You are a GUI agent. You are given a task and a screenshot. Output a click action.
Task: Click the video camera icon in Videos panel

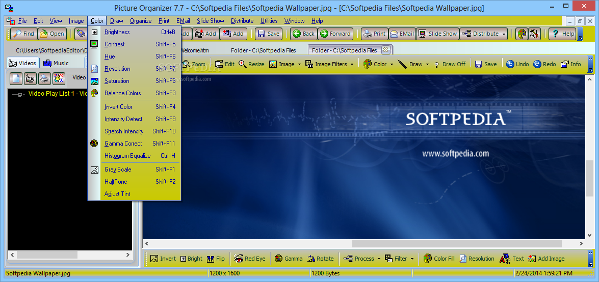pos(30,78)
